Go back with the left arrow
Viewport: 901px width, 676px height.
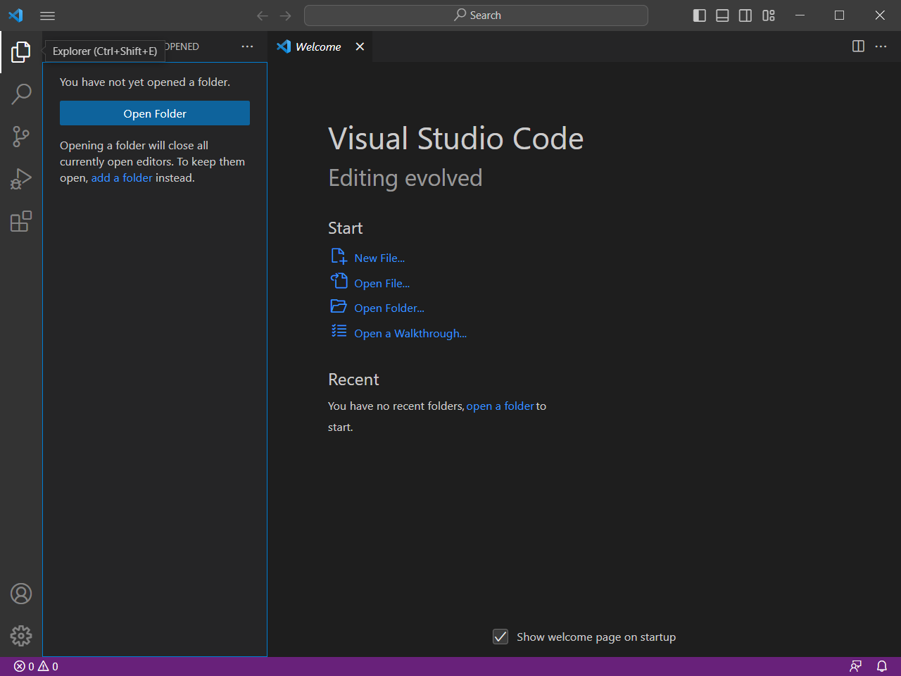(263, 15)
